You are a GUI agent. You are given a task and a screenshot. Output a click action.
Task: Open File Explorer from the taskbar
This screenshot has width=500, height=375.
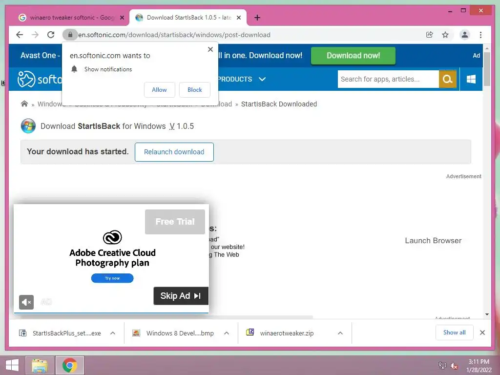40,365
